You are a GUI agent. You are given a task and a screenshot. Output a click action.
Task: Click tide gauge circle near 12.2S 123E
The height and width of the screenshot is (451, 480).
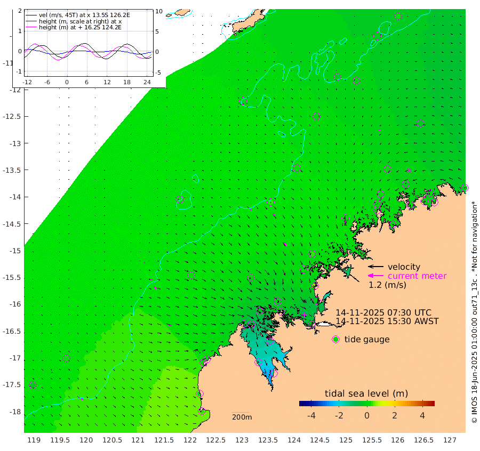click(x=243, y=101)
